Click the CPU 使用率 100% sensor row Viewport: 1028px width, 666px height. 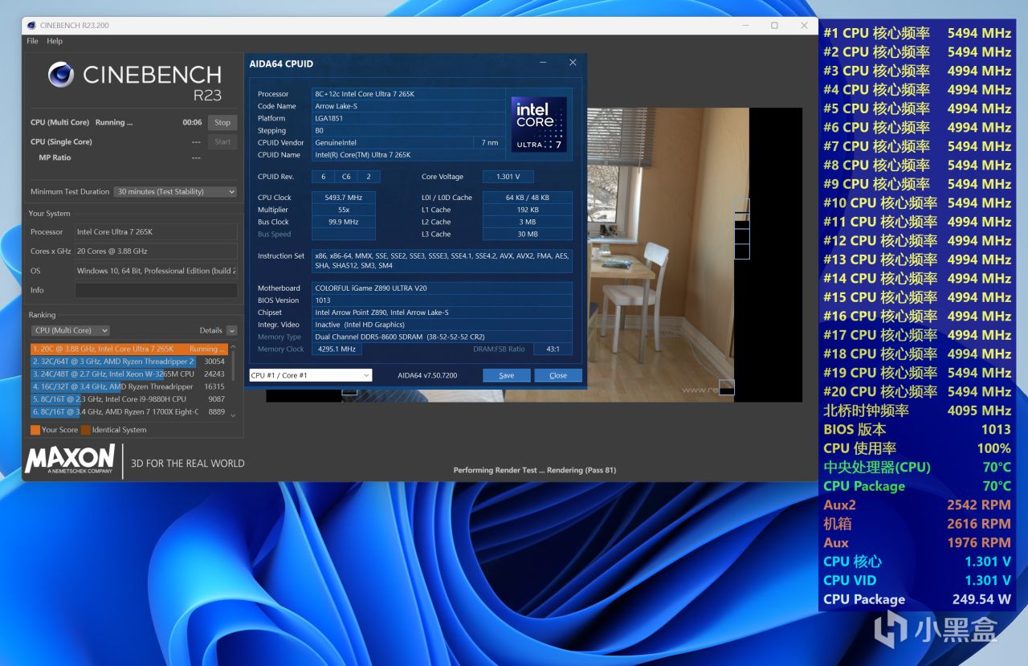(x=917, y=448)
